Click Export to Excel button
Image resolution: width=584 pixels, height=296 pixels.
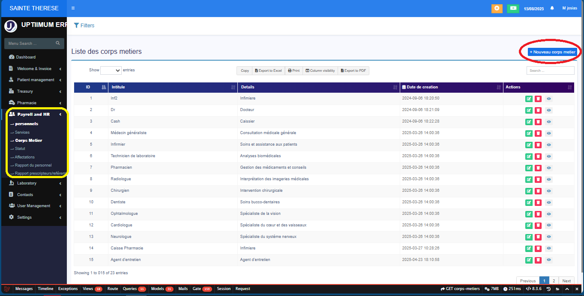pos(269,70)
